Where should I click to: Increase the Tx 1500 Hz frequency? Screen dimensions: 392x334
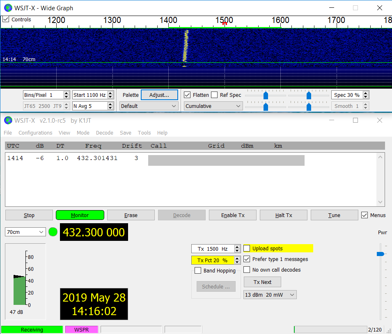[237, 247]
